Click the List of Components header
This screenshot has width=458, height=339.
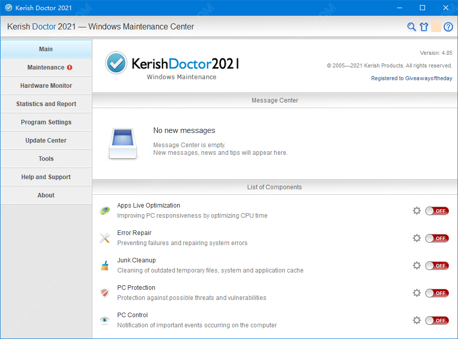(x=275, y=187)
